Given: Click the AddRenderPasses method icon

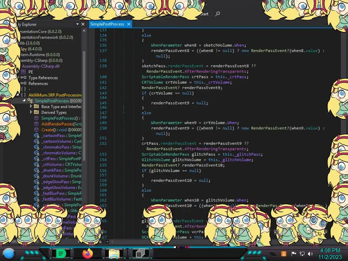Looking at the screenshot, I should [x=36, y=124].
